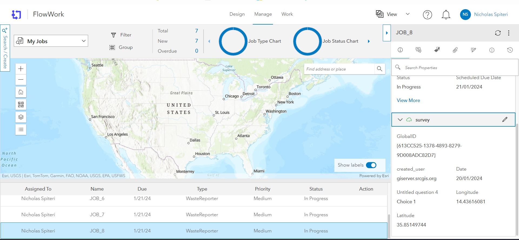Sort by the Type column header

[202, 189]
